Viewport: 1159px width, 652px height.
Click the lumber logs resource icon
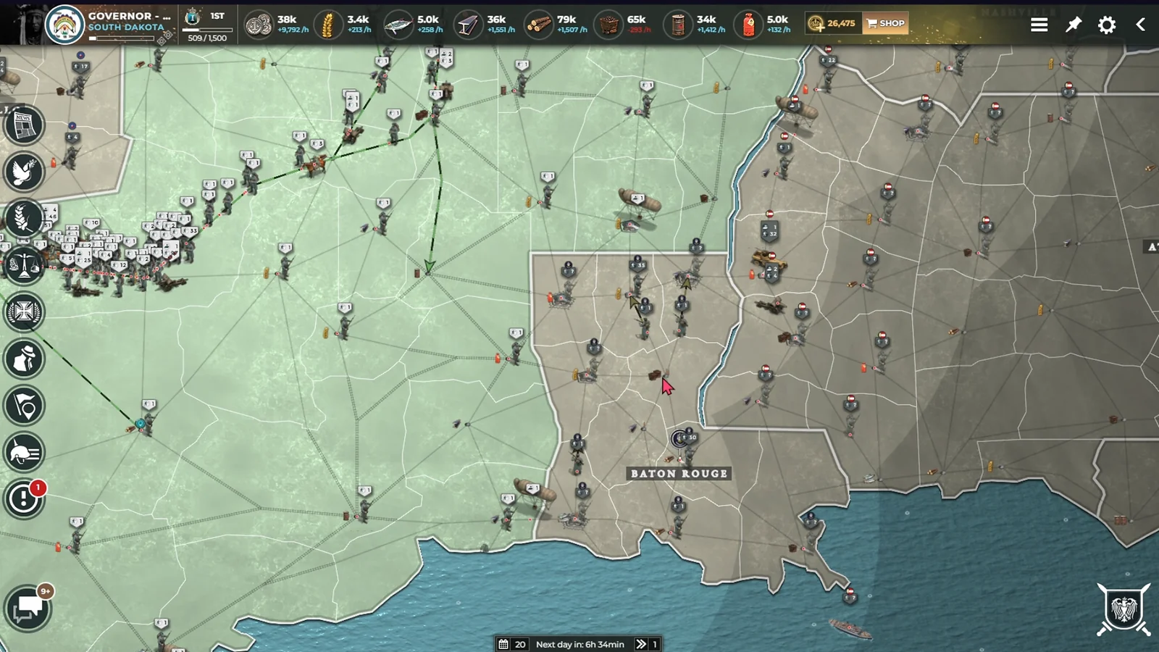coord(537,25)
